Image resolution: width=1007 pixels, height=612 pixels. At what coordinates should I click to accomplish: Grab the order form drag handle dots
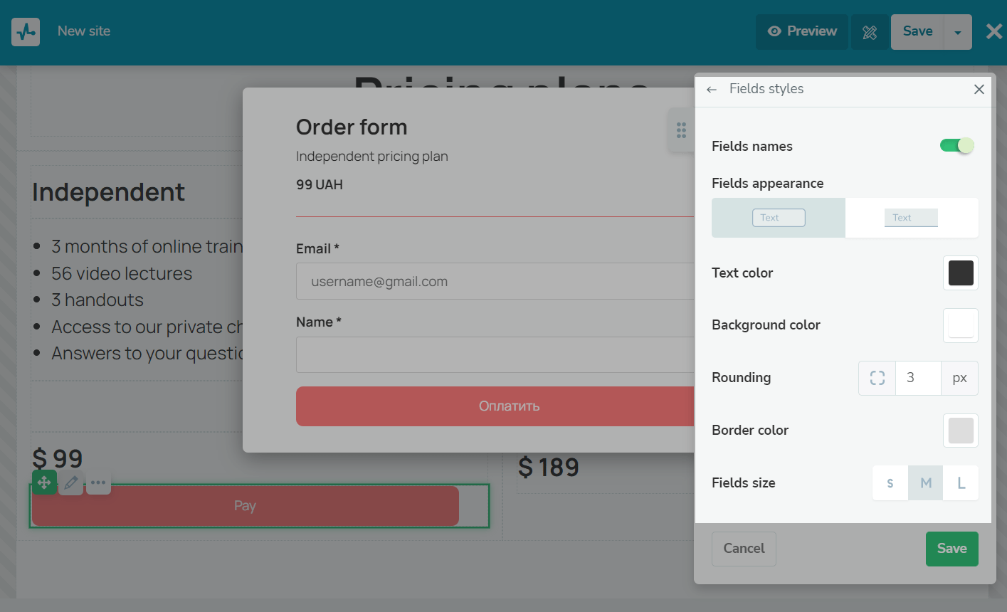click(x=681, y=130)
